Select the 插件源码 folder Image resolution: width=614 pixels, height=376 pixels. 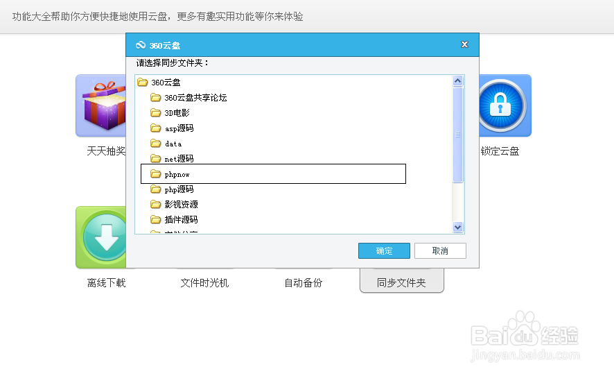(x=181, y=220)
